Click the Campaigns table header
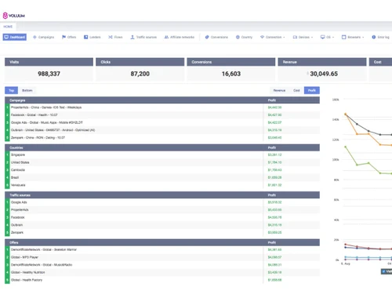This screenshot has width=392, height=294. coord(162,100)
